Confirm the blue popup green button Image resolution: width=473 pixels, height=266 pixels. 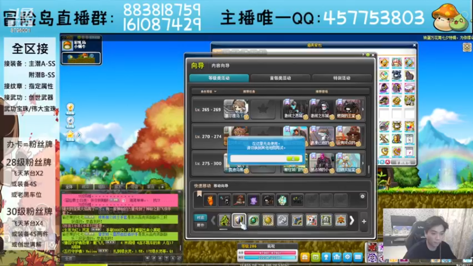click(x=293, y=158)
